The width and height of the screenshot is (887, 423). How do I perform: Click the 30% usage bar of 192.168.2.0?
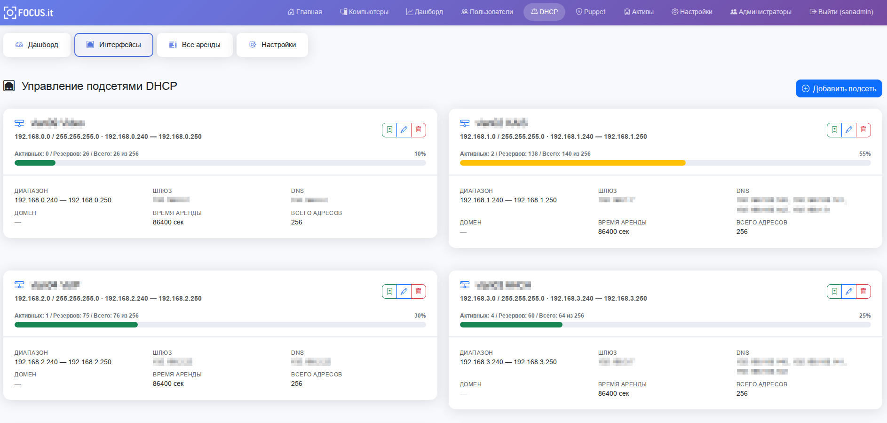[x=220, y=325]
